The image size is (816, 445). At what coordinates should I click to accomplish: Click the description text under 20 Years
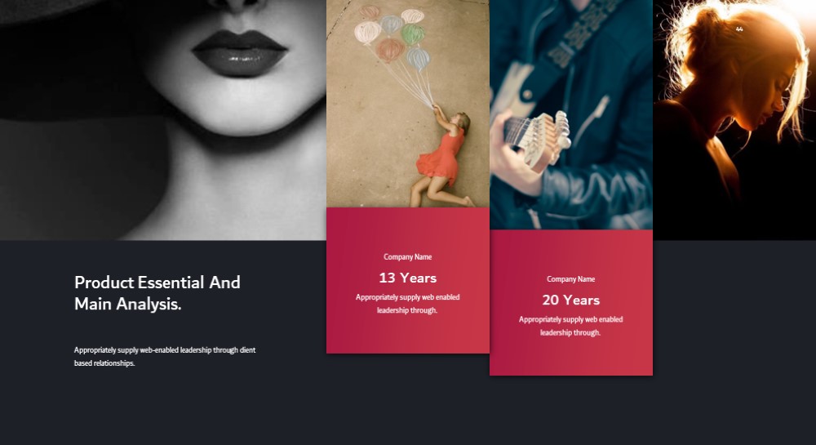click(571, 326)
